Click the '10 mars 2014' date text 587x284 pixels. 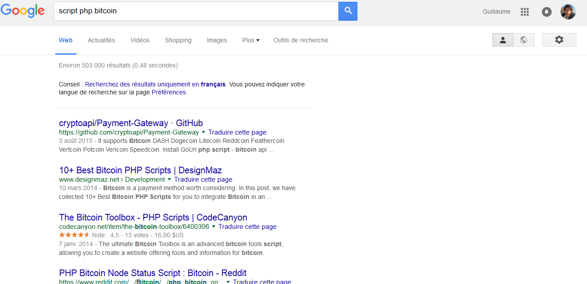[x=78, y=188]
